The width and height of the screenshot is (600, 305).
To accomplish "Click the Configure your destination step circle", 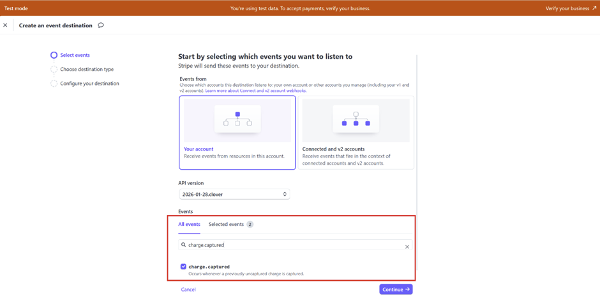I will pos(54,84).
